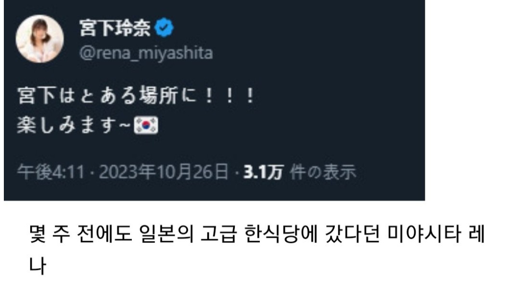The width and height of the screenshot is (510, 297).
Task: Click the South Korean flag emoji
Action: 146,125
